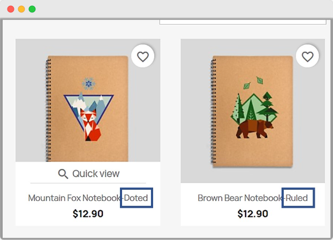This screenshot has height=240, width=333.
Task: Click the bear illustration on the notebook cover
Action: click(x=255, y=128)
